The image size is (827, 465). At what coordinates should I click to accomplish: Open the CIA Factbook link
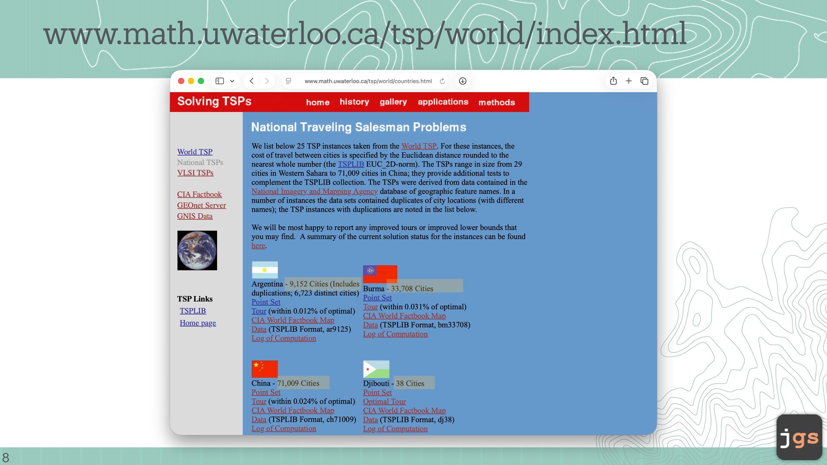(199, 195)
